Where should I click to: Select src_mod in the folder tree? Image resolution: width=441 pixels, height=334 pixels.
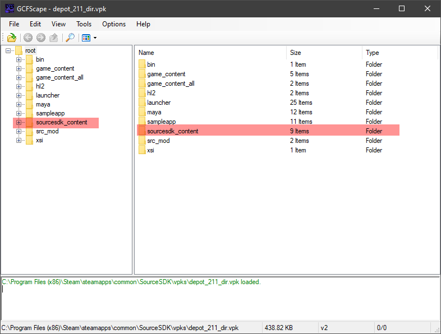coord(47,132)
